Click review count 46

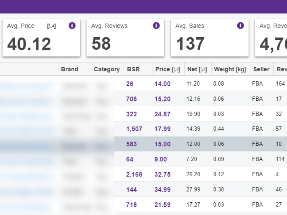[279, 189]
